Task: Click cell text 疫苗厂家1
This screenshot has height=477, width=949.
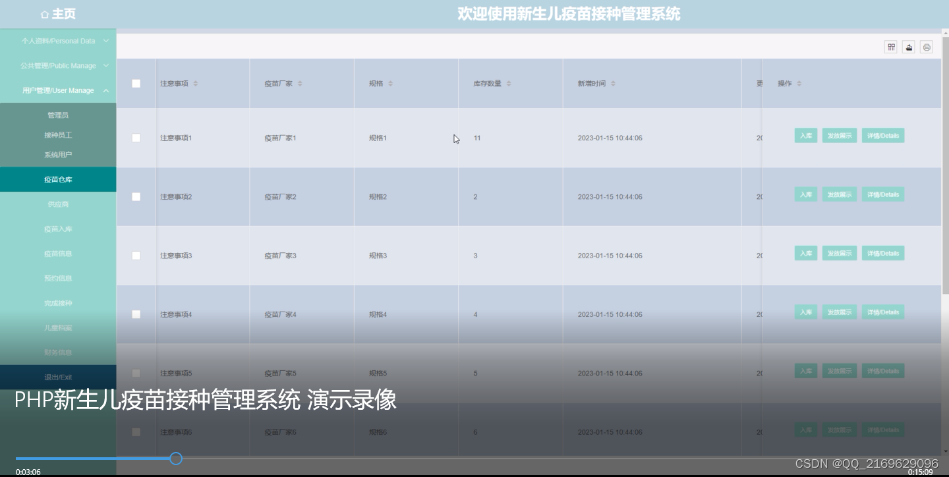Action: 281,138
